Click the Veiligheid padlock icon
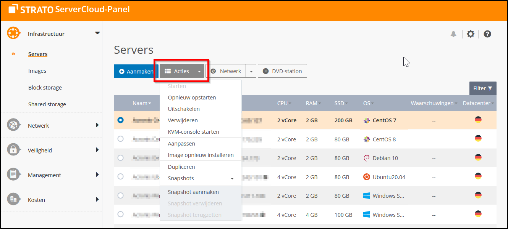This screenshot has width=508, height=229. (13, 150)
